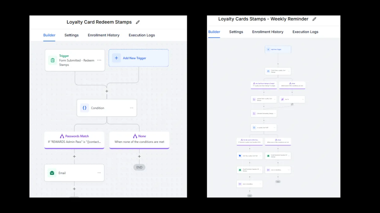
Task: Edit the Weekly Reminder workflow title pencil
Action: pos(314,19)
